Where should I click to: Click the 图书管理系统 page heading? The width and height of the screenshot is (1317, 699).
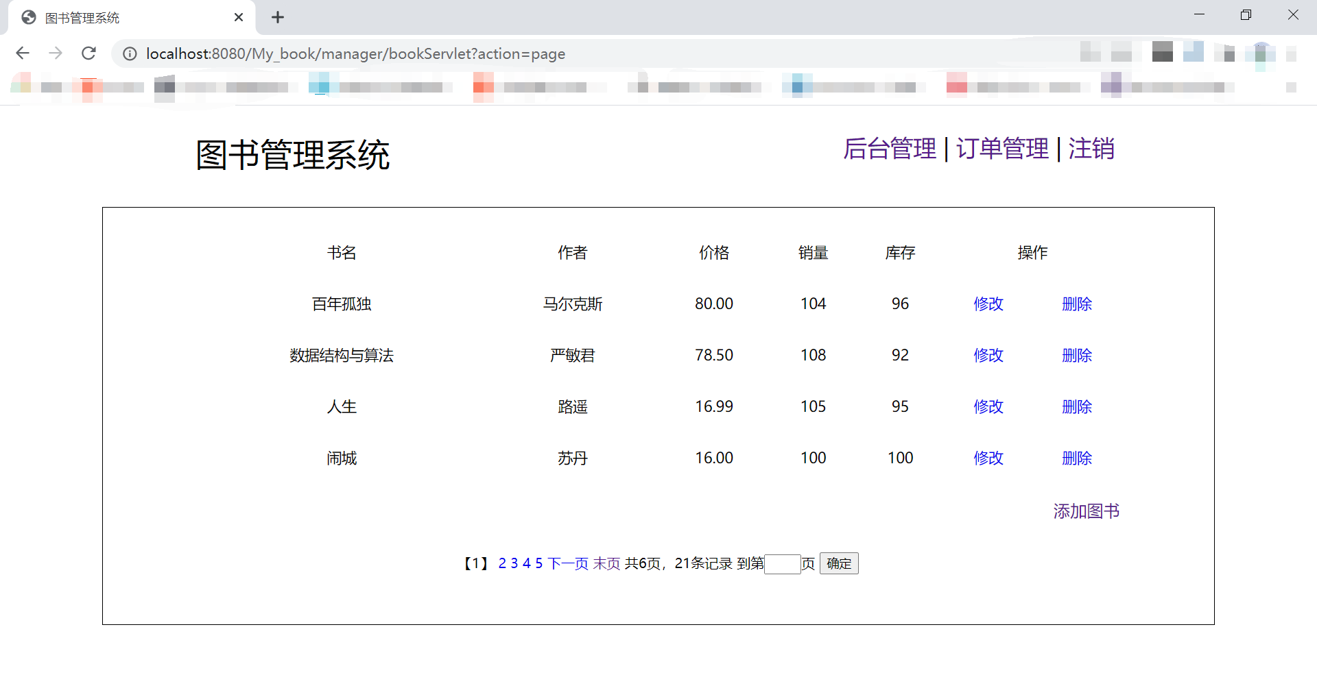pyautogui.click(x=293, y=155)
